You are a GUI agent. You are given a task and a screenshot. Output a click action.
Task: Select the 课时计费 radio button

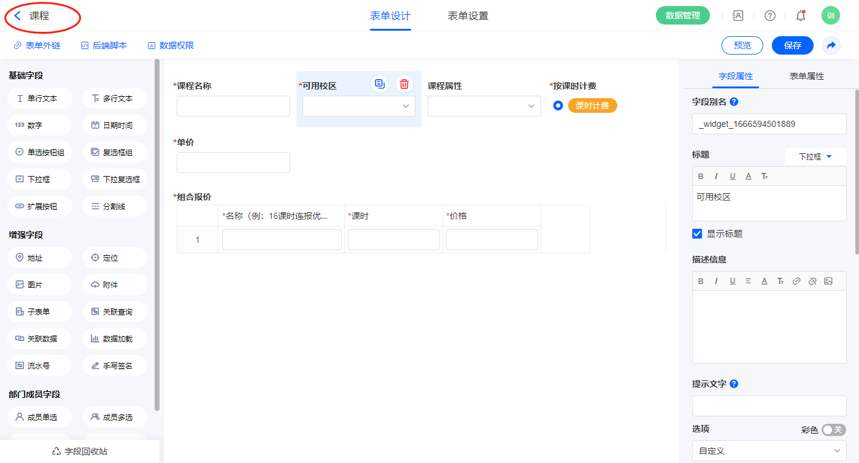tap(558, 105)
